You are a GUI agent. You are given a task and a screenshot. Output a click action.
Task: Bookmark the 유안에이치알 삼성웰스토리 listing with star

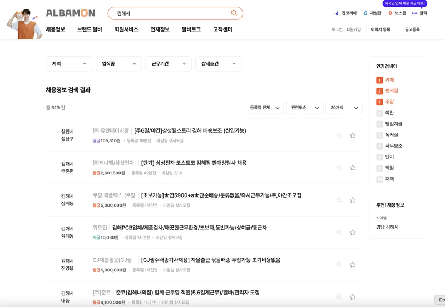point(353,135)
